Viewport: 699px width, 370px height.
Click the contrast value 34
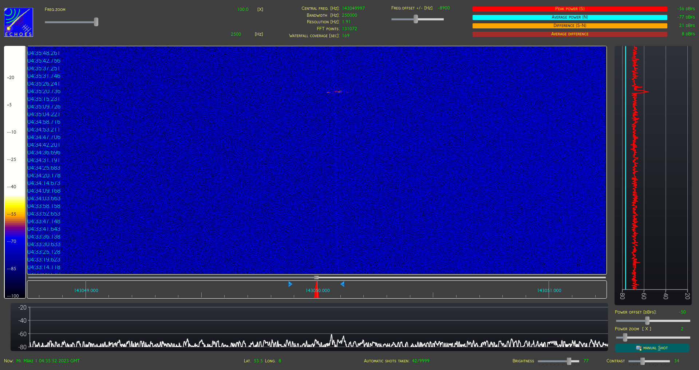click(677, 361)
